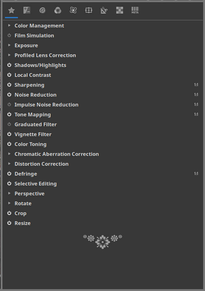Open the Exposure tab with the plus-minus icon
The width and height of the screenshot is (205, 291).
(x=27, y=10)
